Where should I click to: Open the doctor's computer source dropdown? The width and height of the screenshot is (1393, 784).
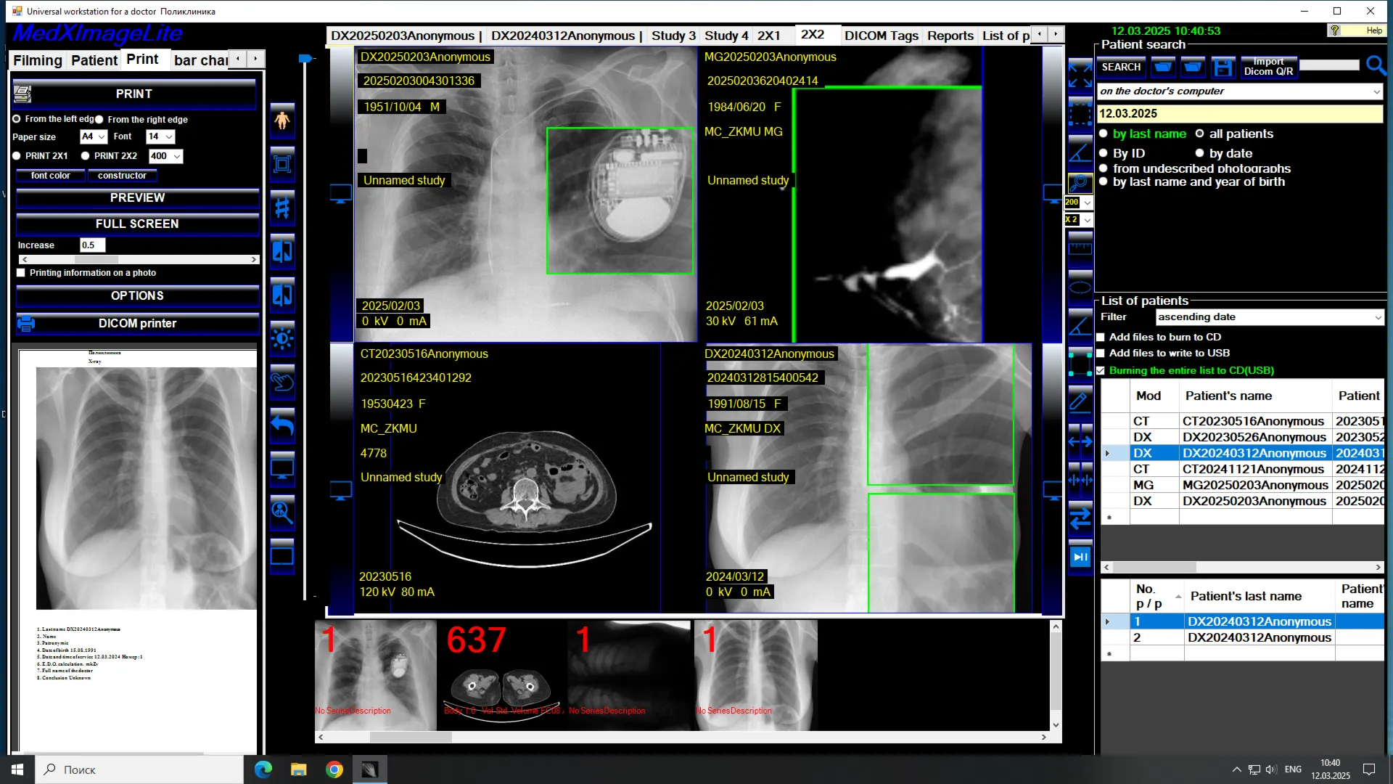point(1240,91)
